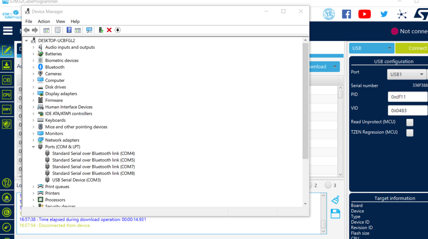Click the ST community network icon
The width and height of the screenshot is (428, 239).
pyautogui.click(x=402, y=14)
